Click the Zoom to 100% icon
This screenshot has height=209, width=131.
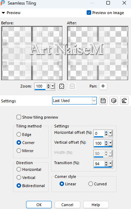(72, 86)
